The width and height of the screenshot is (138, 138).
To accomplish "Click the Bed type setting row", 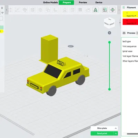I will pyautogui.click(x=130, y=41).
